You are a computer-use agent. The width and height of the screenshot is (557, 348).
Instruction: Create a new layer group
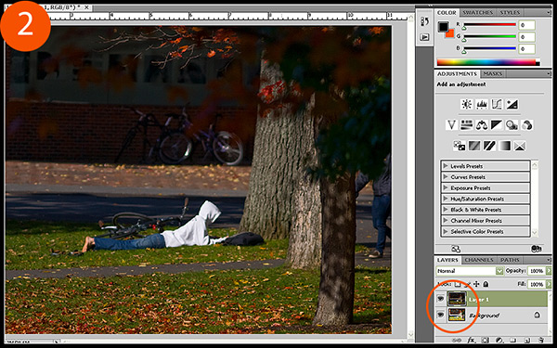click(513, 341)
